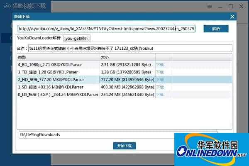Image resolution: width=249 pixels, height=166 pixels.
Task: Click 下载 link for the 超清 row
Action: click(160, 72)
